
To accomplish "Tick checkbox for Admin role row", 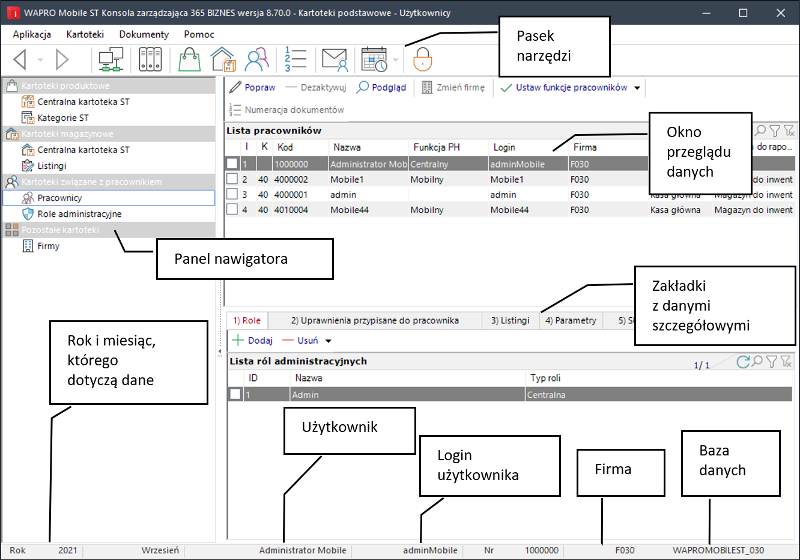I will (x=235, y=394).
